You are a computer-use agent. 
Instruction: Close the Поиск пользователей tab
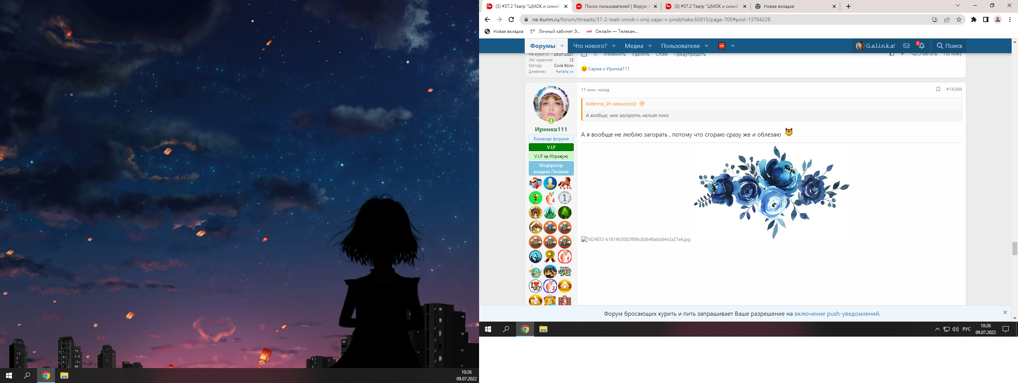point(655,6)
